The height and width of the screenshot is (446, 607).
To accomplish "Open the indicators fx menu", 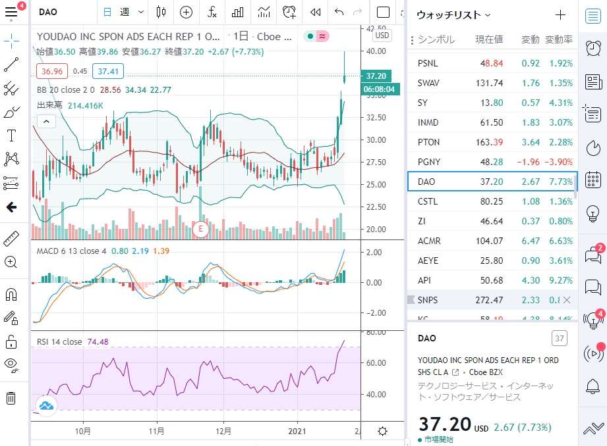I will [212, 12].
